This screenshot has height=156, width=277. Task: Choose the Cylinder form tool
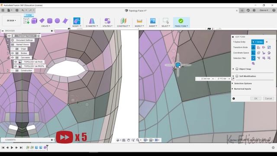(50, 21)
